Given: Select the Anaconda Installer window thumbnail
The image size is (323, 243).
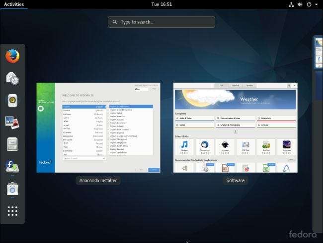Looking at the screenshot, I should pyautogui.click(x=98, y=127).
